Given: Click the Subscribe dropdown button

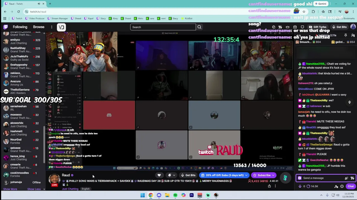Looking at the screenshot, I should click(264, 175).
